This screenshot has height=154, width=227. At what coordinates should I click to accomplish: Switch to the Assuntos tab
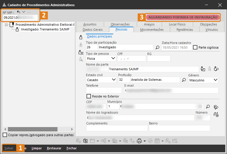(90, 24)
